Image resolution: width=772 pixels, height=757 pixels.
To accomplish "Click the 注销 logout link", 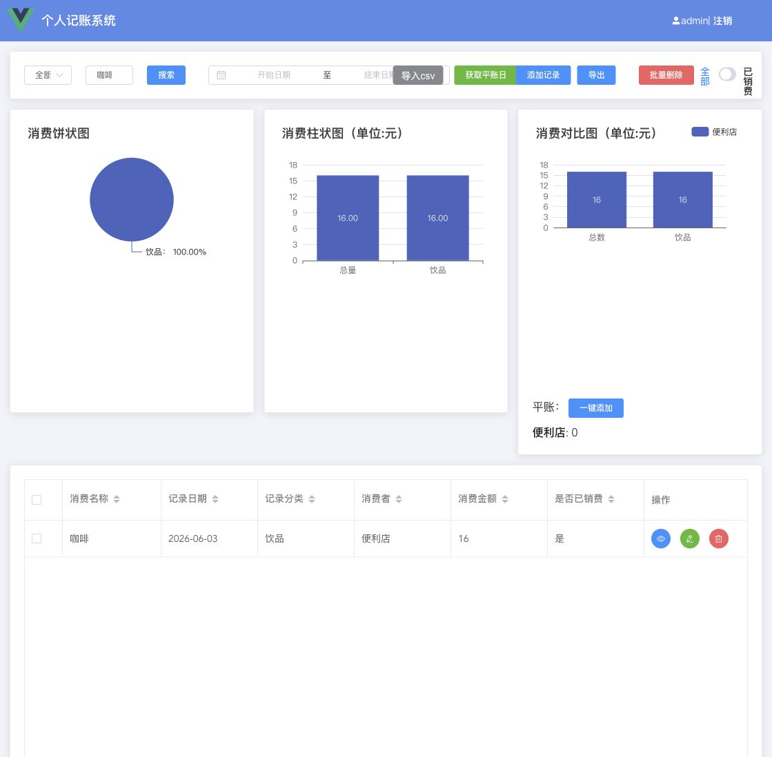I will [x=722, y=21].
